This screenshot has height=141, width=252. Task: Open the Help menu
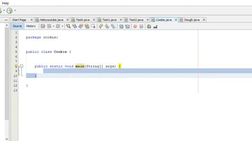coord(5,3)
